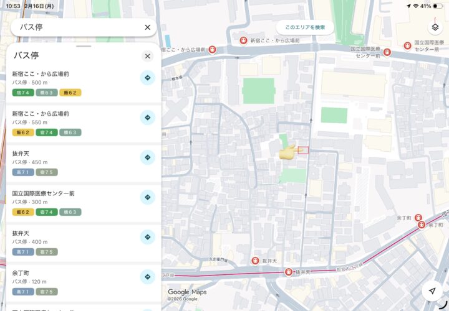The width and height of the screenshot is (449, 311).
Task: Get directions to 新宿ここ・から広場前 500 m stop
Action: [x=147, y=78]
